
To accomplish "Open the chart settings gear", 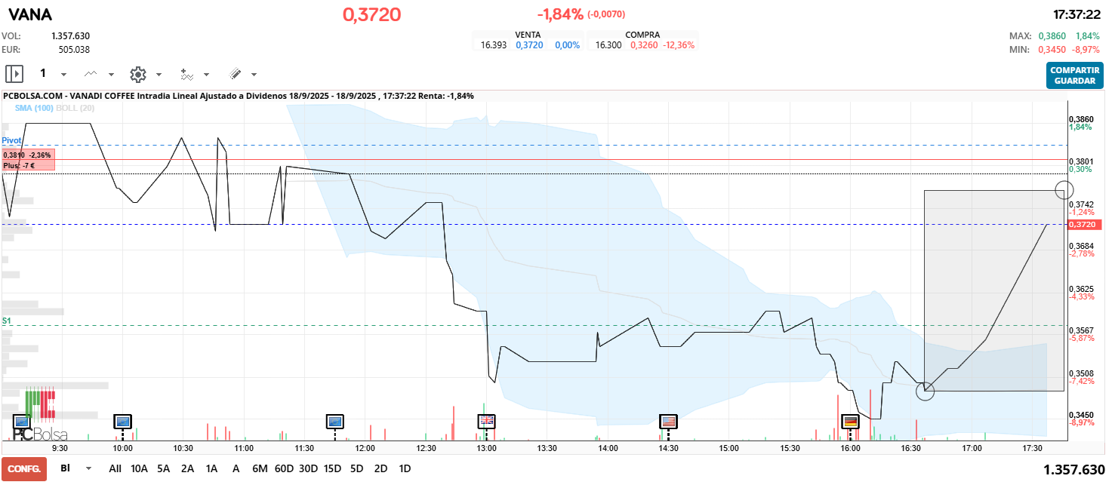I will pos(137,74).
